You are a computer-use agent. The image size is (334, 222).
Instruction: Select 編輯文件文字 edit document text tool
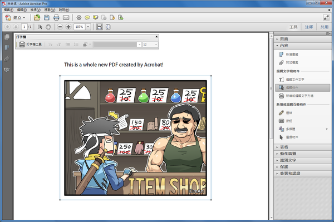point(292,80)
